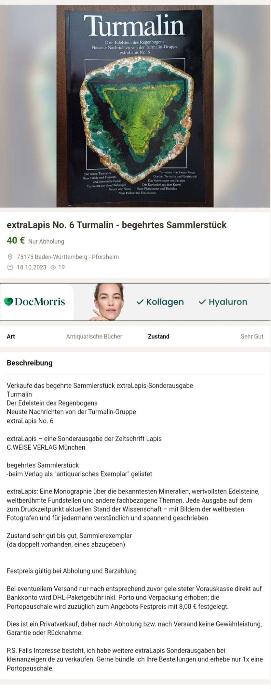Click the eye views icon
271x689 pixels.
(53, 267)
